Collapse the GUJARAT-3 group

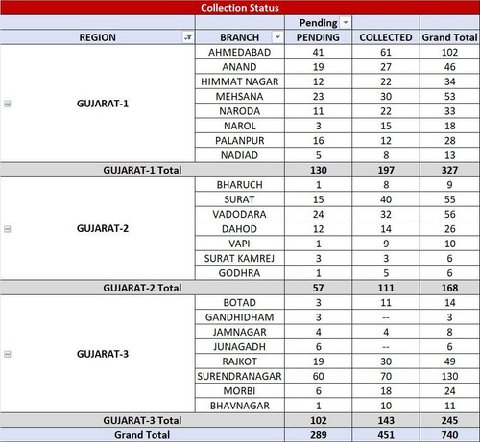pyautogui.click(x=8, y=354)
